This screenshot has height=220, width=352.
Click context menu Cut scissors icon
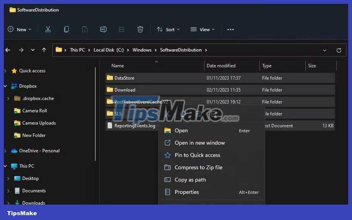pyautogui.click(x=167, y=114)
